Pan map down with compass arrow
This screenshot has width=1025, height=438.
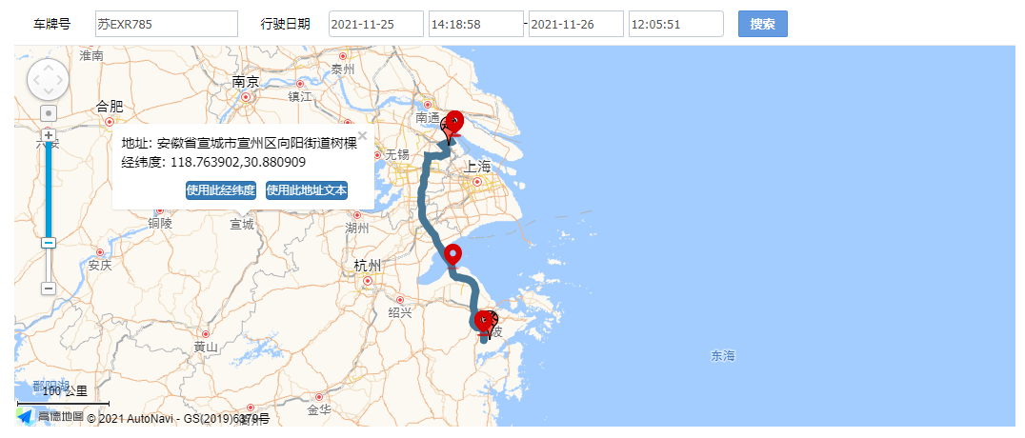(x=48, y=92)
